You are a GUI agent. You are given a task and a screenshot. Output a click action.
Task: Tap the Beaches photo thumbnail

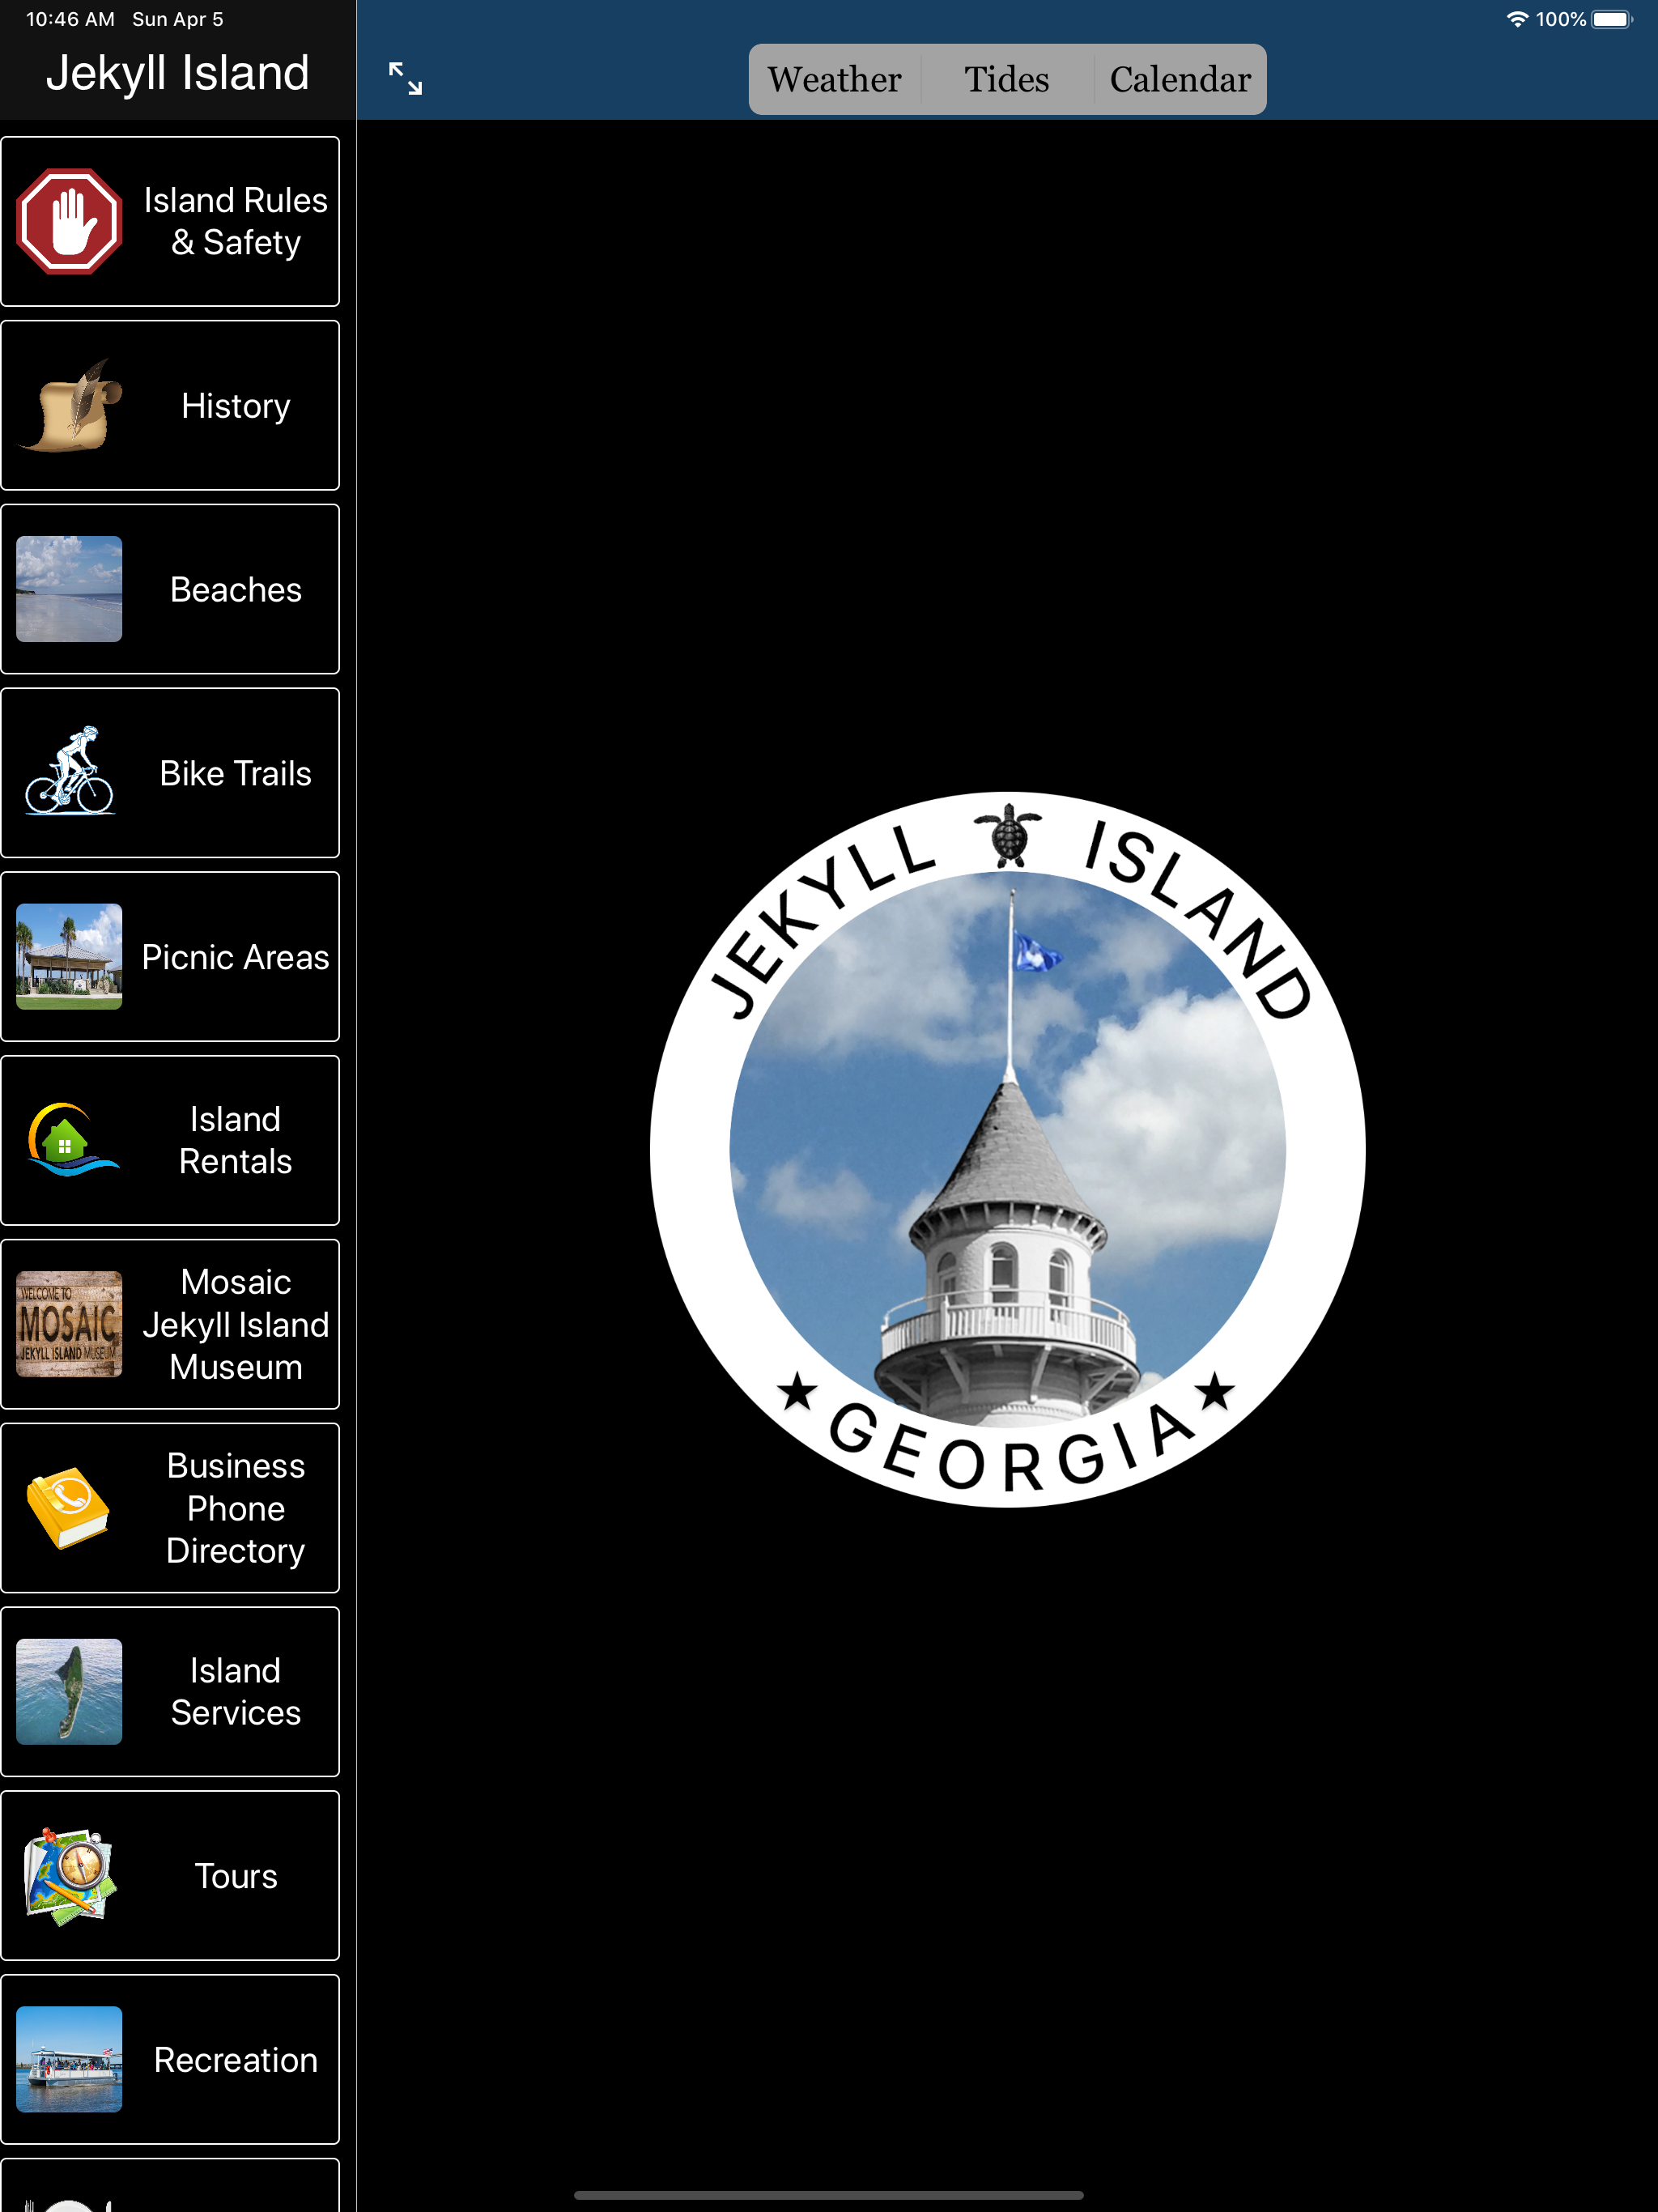point(69,589)
